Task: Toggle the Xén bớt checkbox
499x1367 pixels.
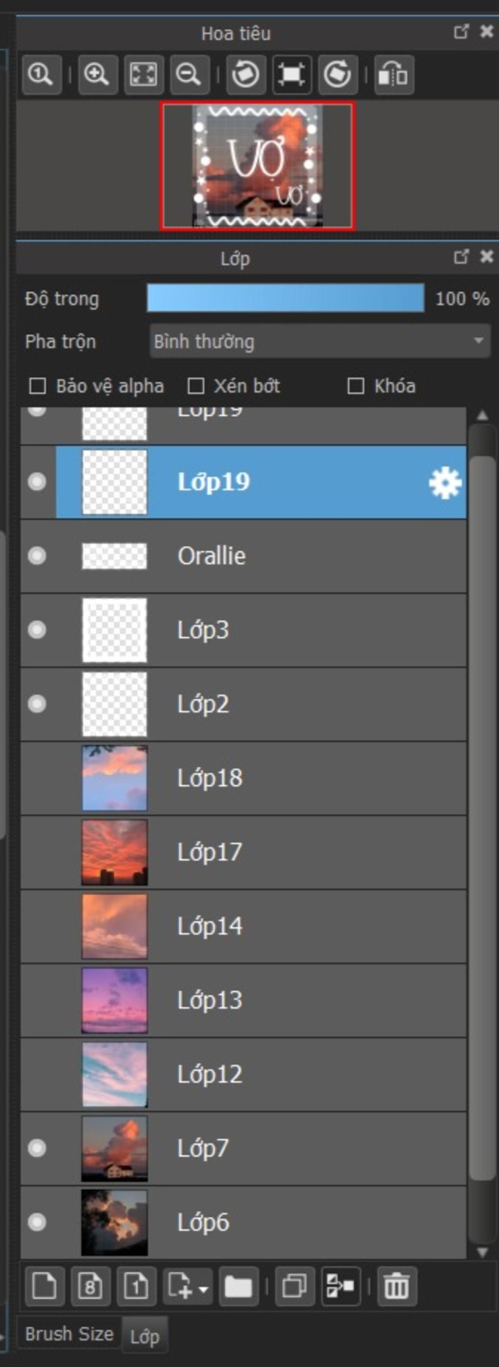Action: tap(196, 386)
